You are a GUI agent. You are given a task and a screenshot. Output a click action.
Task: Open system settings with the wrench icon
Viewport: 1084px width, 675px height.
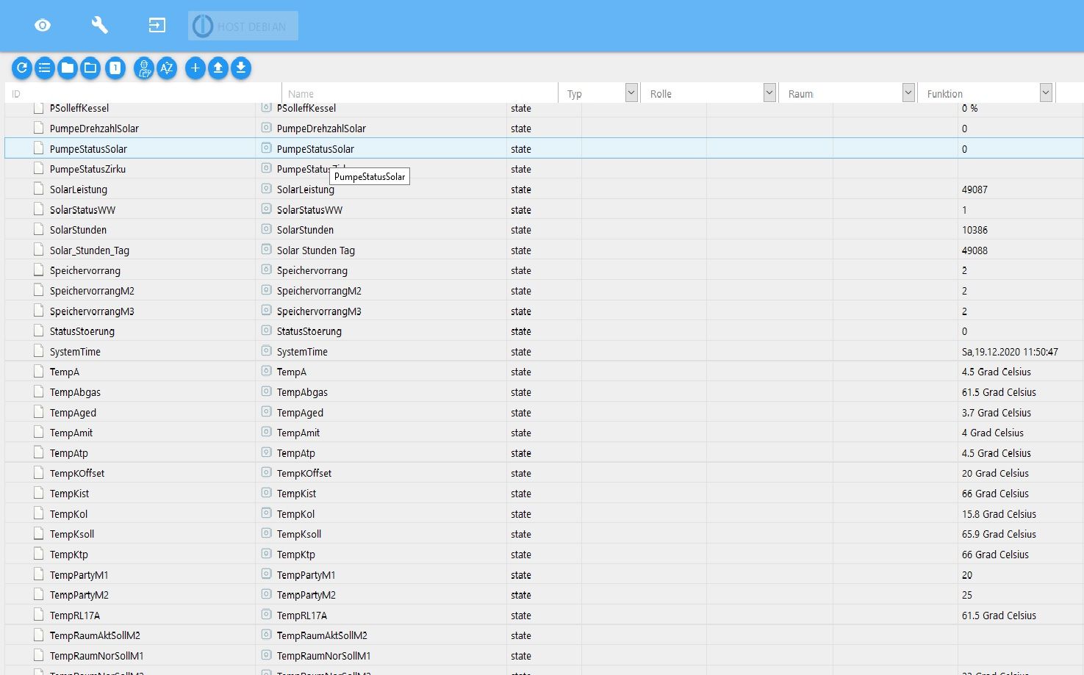(99, 26)
